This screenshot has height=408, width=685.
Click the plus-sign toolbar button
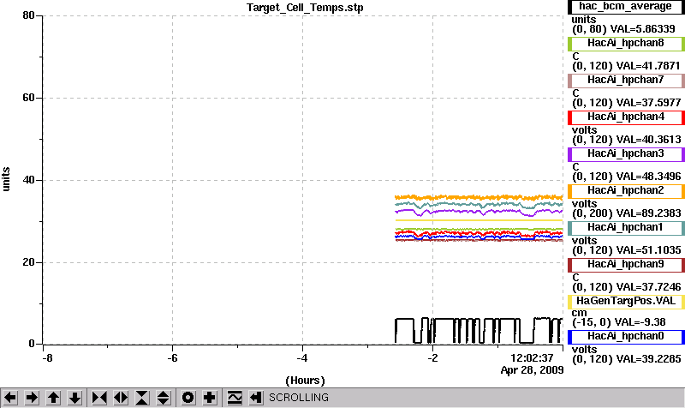209,398
